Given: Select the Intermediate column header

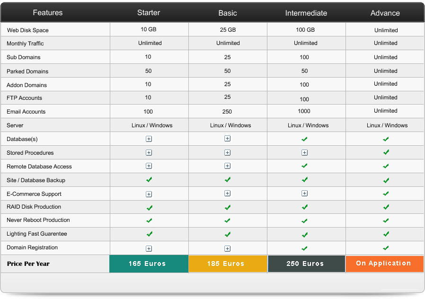Looking at the screenshot, I should coord(306,13).
